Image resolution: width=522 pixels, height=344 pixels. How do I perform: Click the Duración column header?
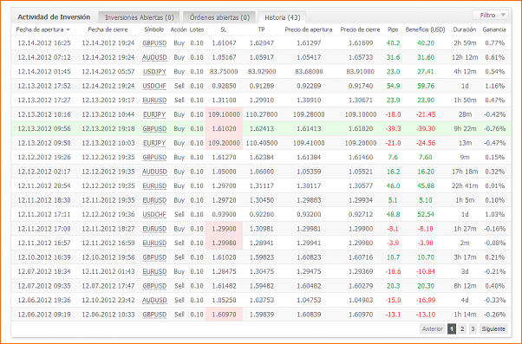(x=465, y=29)
